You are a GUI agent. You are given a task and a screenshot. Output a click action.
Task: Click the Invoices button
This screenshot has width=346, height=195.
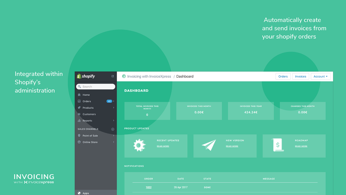click(x=301, y=76)
